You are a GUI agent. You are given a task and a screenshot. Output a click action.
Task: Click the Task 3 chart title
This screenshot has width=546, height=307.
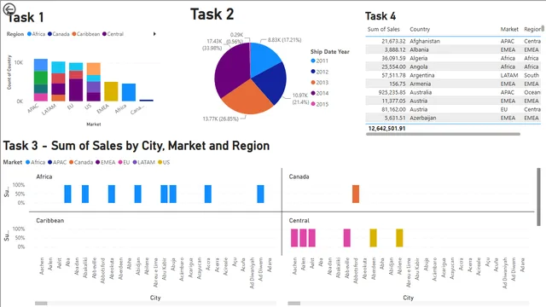(136, 146)
